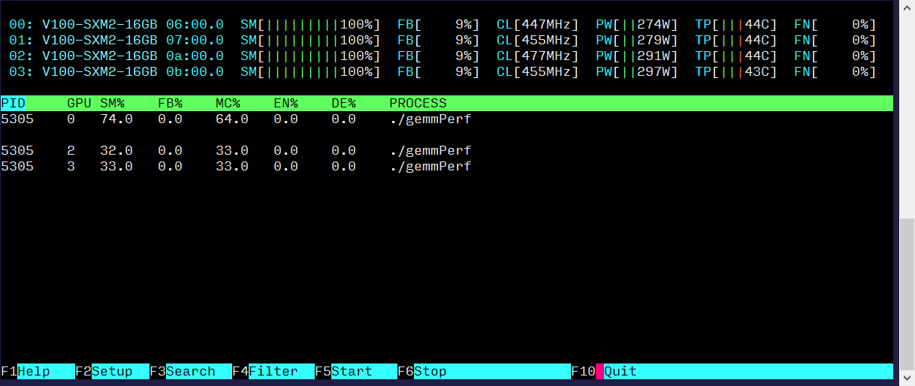915x386 pixels.
Task: Click the 32.0 SM% value for GPU 2
Action: click(116, 150)
